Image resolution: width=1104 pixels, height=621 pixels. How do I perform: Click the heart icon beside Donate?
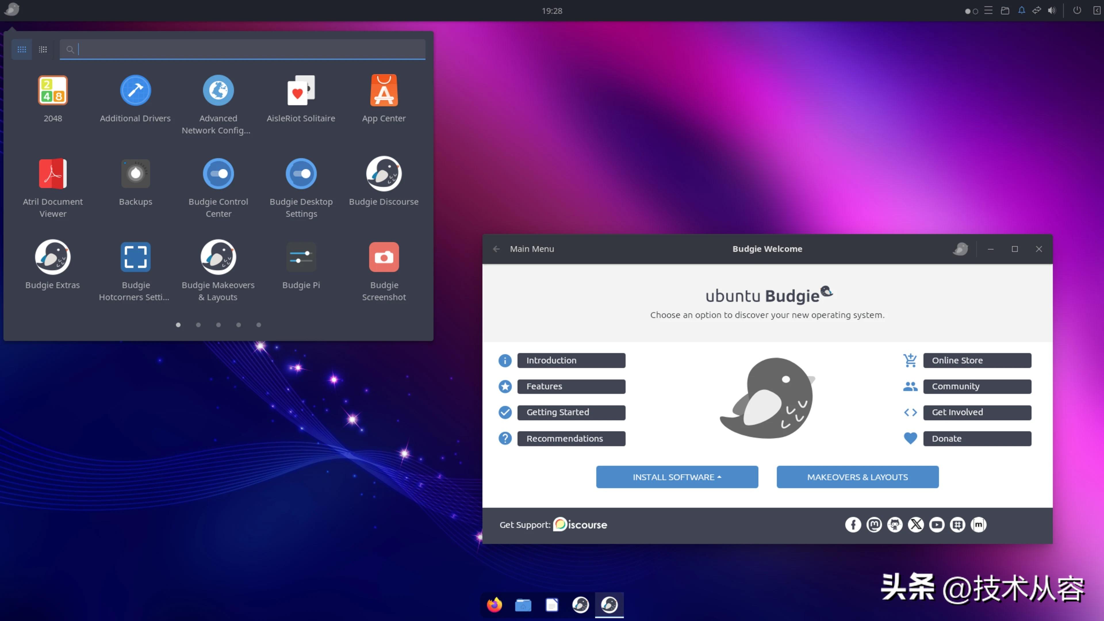tap(910, 438)
